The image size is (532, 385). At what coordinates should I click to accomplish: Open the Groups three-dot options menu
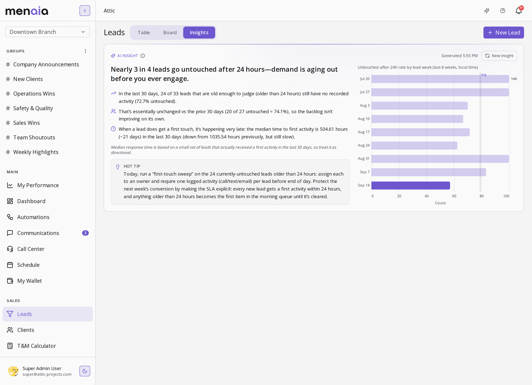pos(85,51)
